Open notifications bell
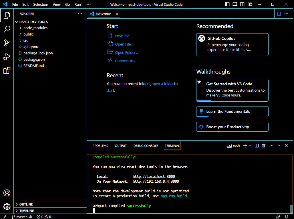The width and height of the screenshot is (294, 219). pos(287,217)
